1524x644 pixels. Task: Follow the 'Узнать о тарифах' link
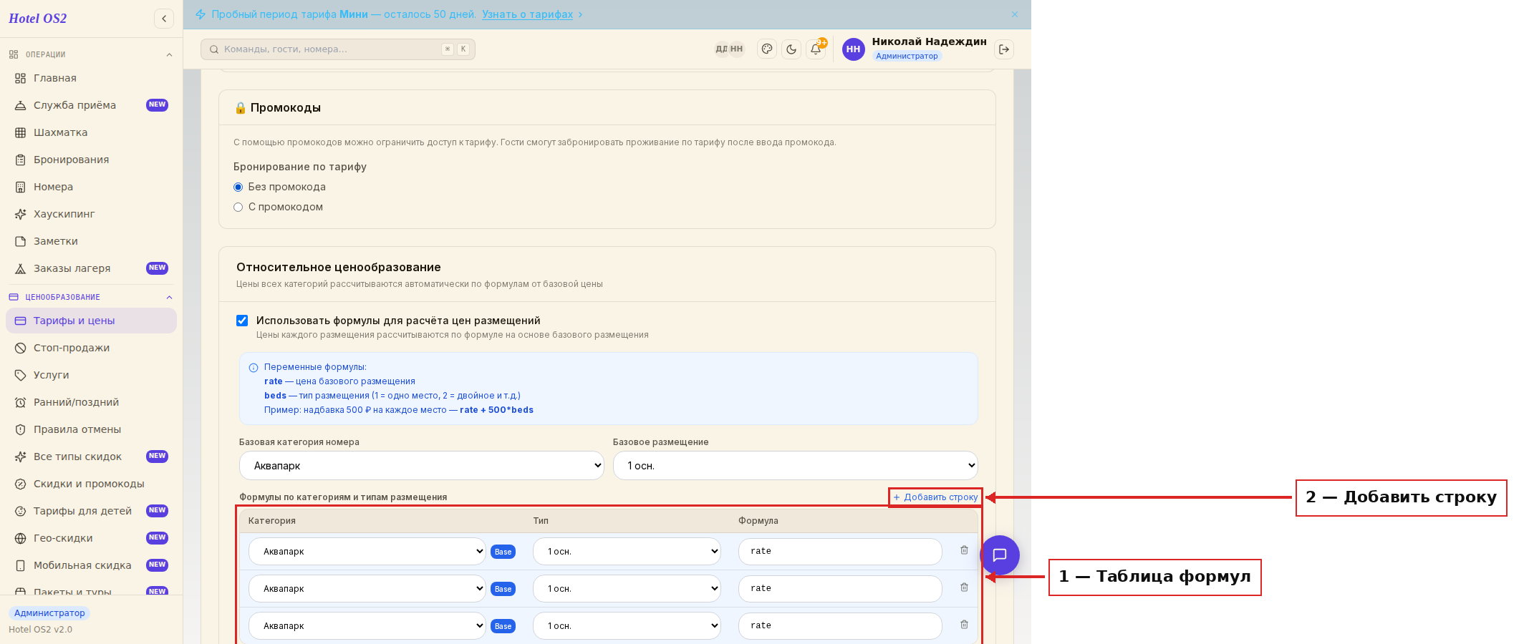coord(527,14)
